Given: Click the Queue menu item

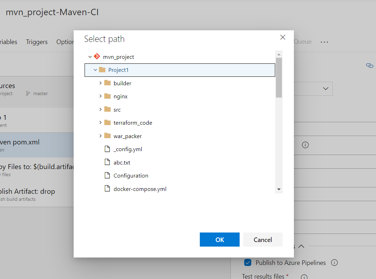Looking at the screenshot, I should pyautogui.click(x=303, y=42).
